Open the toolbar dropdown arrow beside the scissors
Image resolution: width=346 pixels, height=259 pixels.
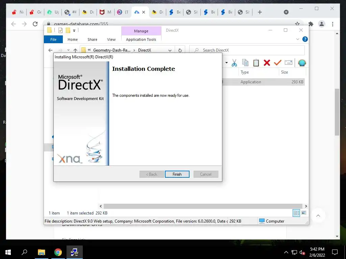point(226,63)
